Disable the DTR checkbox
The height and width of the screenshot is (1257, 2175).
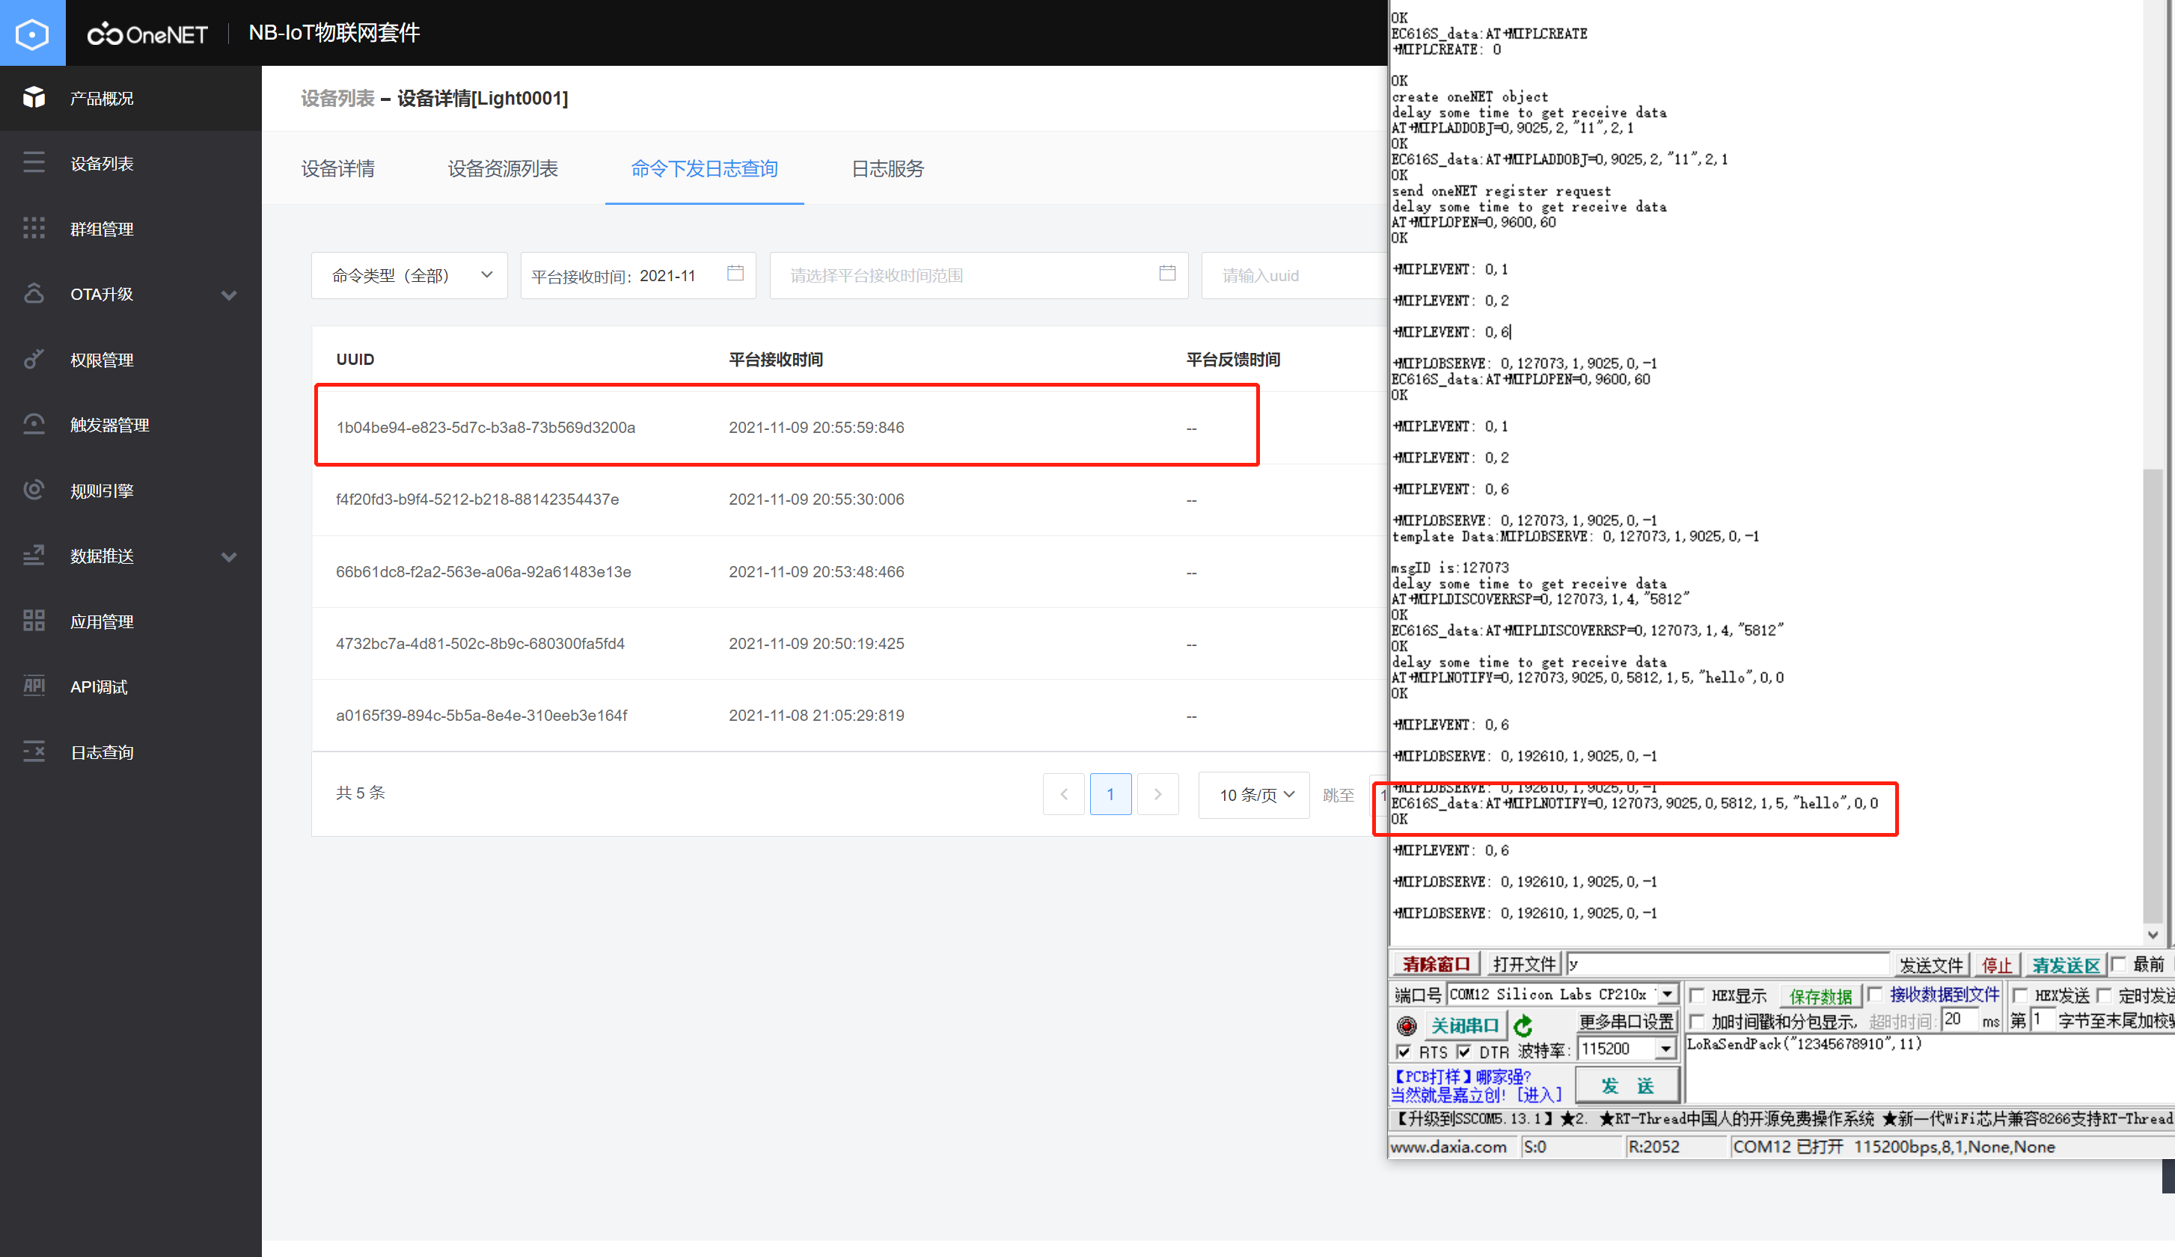(x=1465, y=1051)
